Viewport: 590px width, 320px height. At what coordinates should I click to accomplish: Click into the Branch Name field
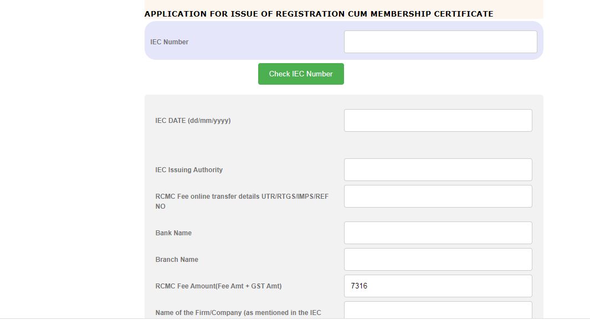click(438, 260)
